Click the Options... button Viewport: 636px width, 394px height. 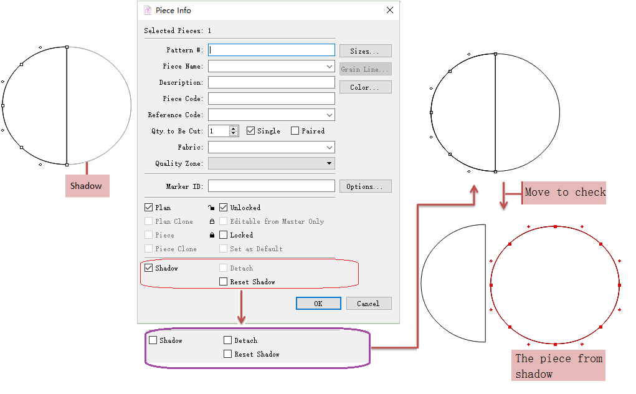[x=365, y=186]
